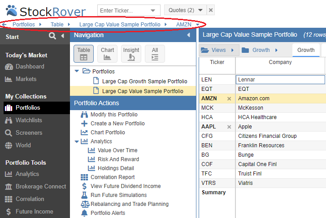326x218 pixels.
Task: Open Screeners in My Collections
Action: point(29,133)
